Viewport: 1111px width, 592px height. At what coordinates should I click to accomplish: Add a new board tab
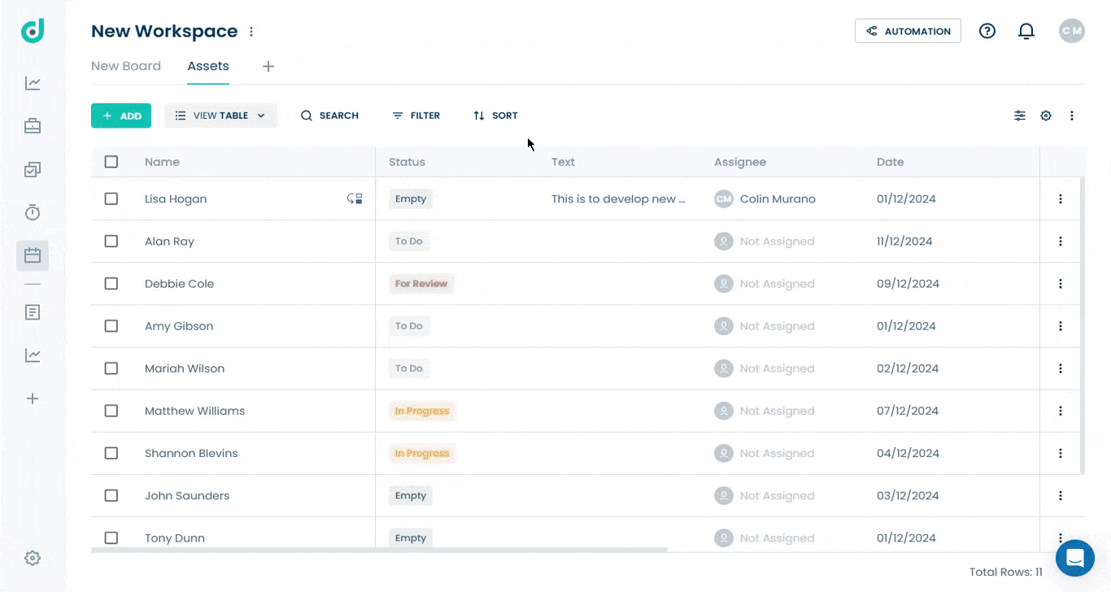tap(268, 66)
